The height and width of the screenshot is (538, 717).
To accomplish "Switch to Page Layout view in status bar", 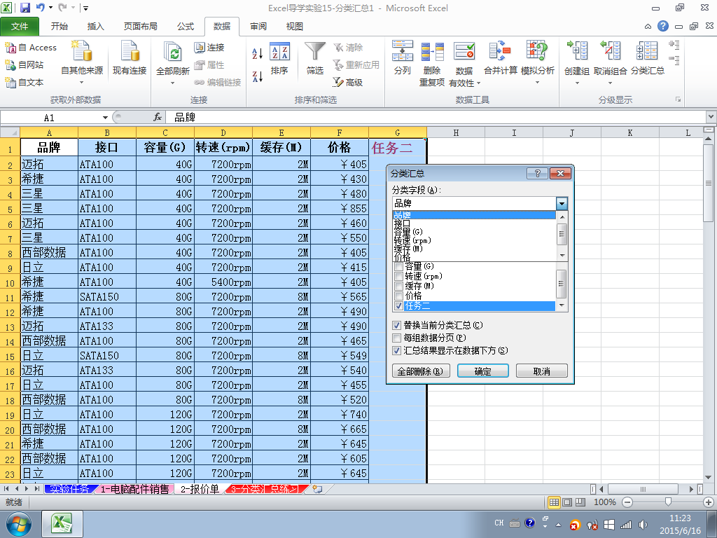I will tap(567, 502).
